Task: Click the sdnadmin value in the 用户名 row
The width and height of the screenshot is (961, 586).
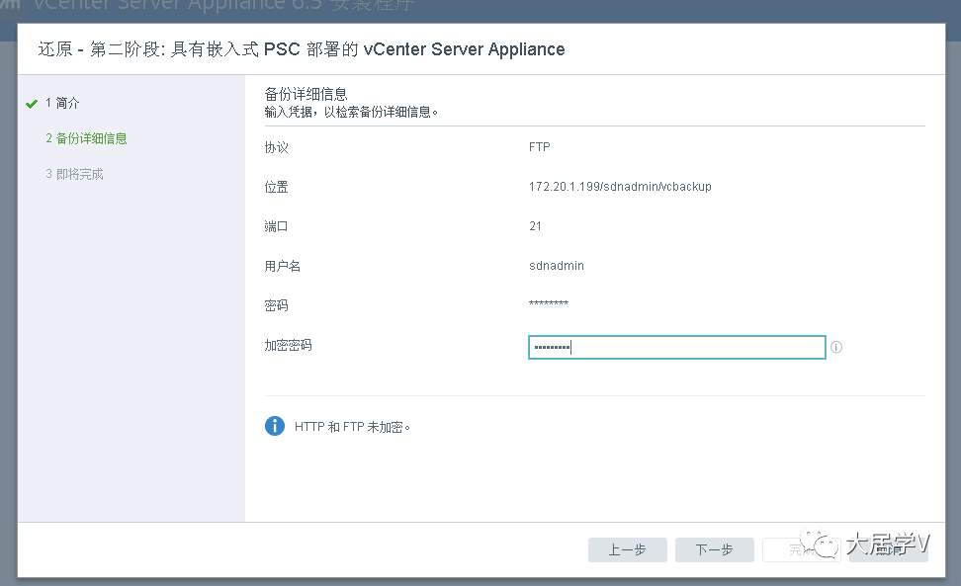Action: coord(557,266)
